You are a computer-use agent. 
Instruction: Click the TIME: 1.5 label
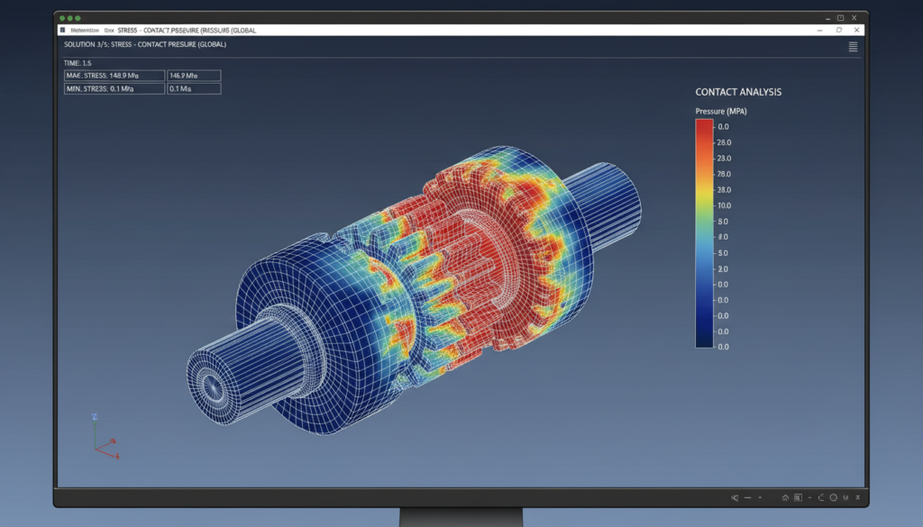pyautogui.click(x=78, y=63)
